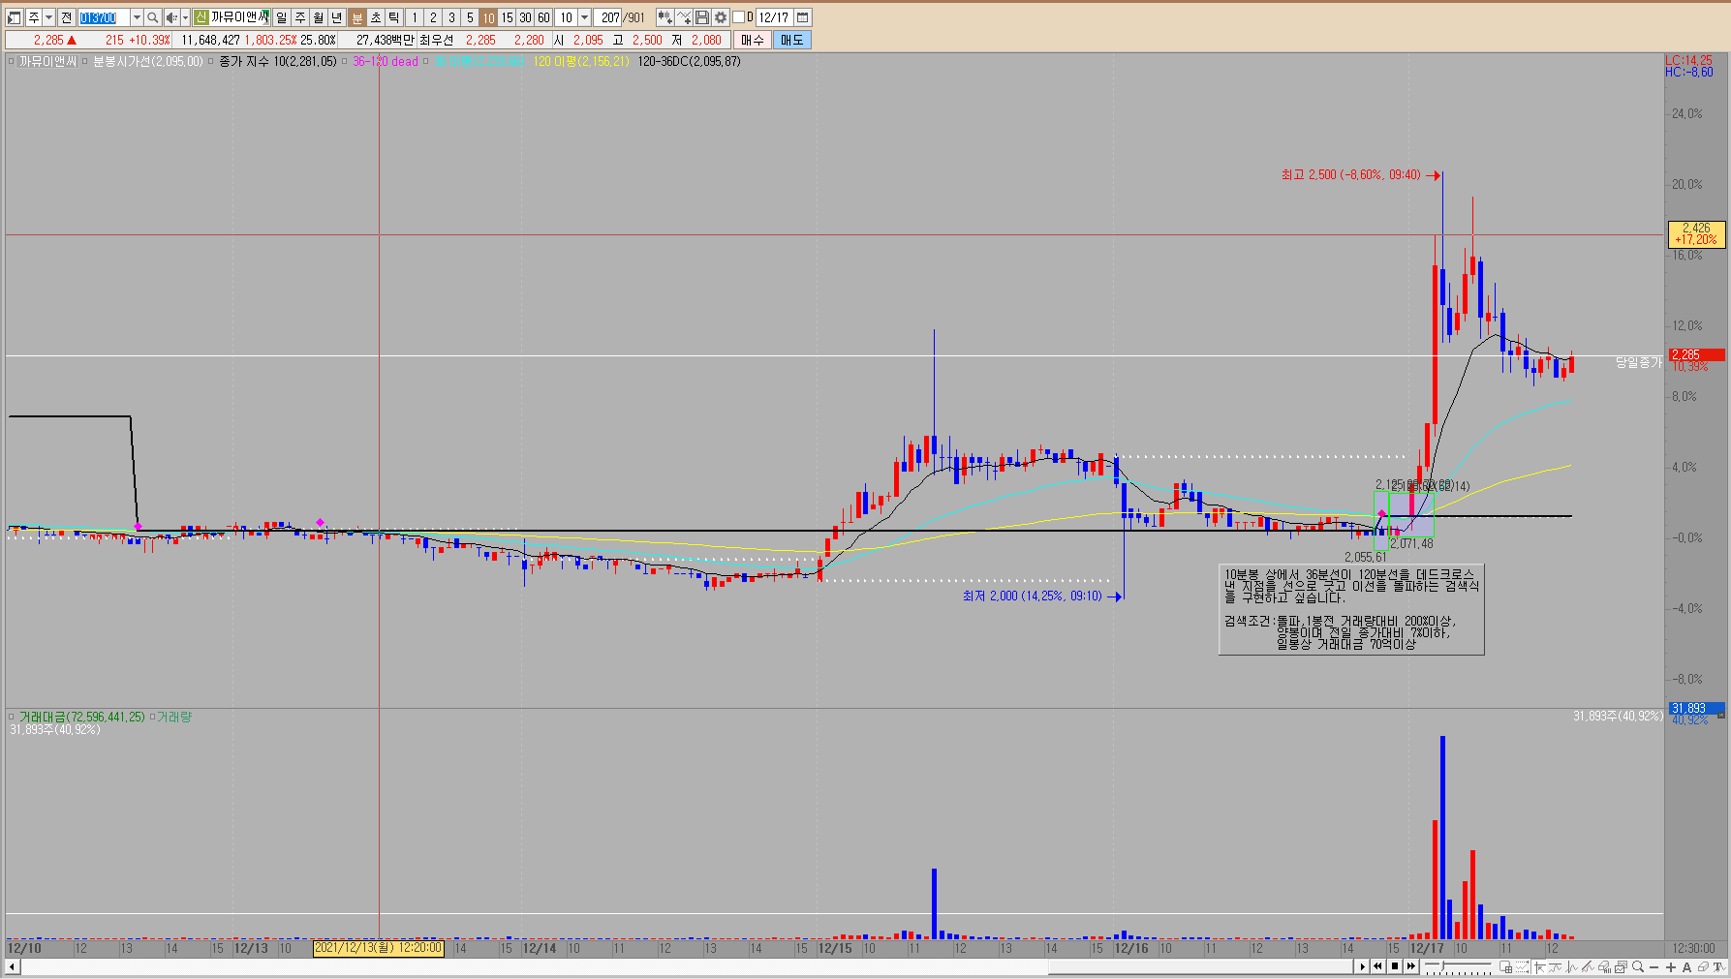Viewport: 1731px width, 979px height.
Task: Toggle the 거래량 indicator checkbox
Action: [152, 718]
